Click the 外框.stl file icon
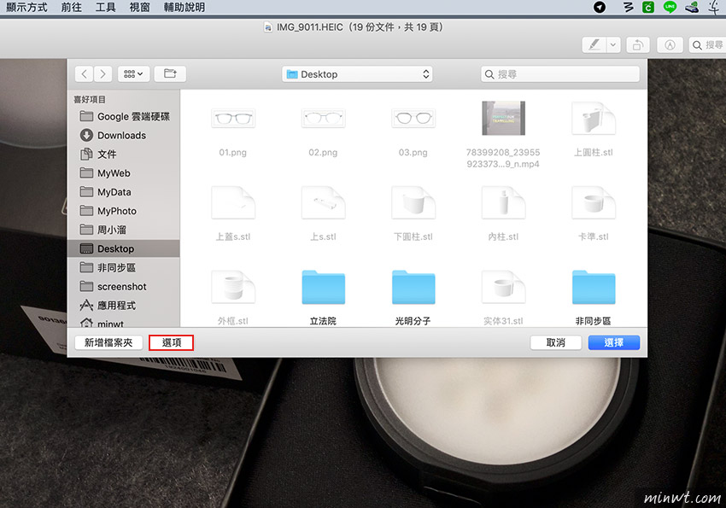This screenshot has height=508, width=726. [233, 287]
